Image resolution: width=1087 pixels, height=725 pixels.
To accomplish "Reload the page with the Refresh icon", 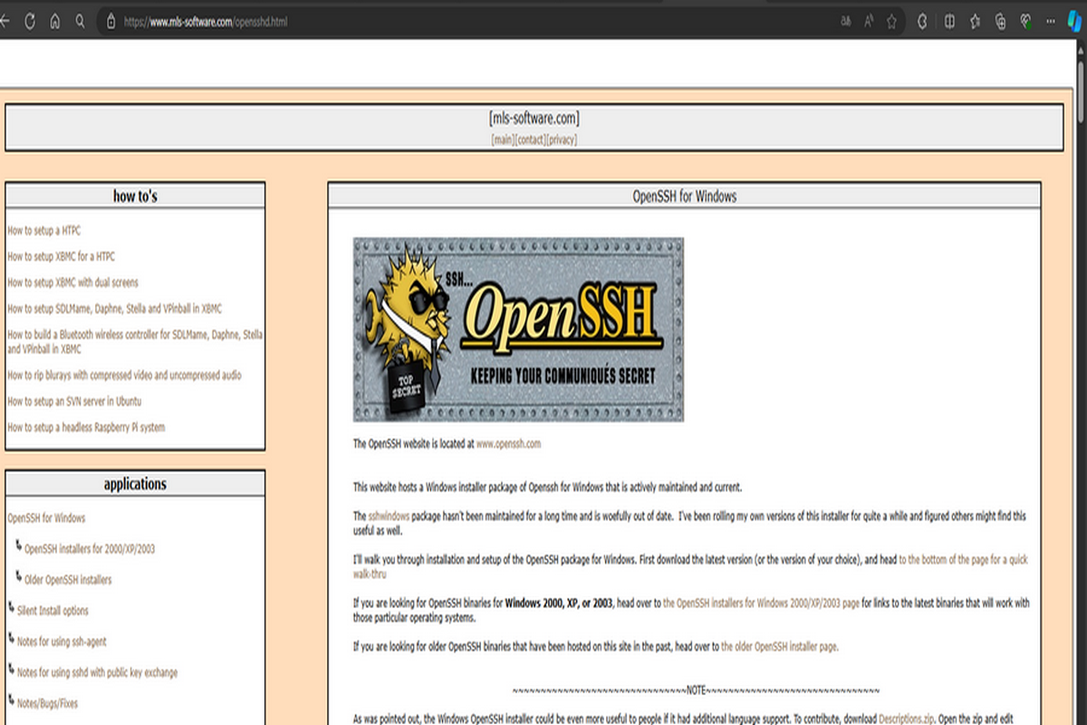I will (x=30, y=21).
